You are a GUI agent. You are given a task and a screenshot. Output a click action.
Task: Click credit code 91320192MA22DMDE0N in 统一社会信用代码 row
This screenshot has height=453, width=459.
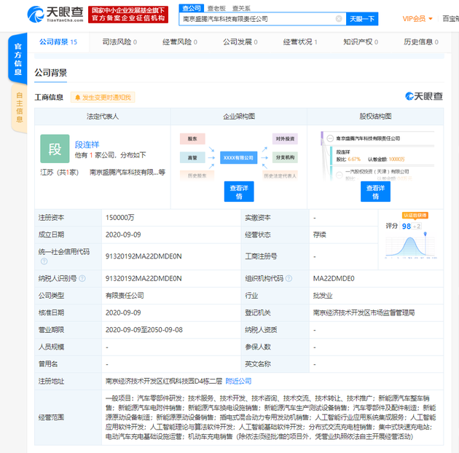click(x=144, y=256)
